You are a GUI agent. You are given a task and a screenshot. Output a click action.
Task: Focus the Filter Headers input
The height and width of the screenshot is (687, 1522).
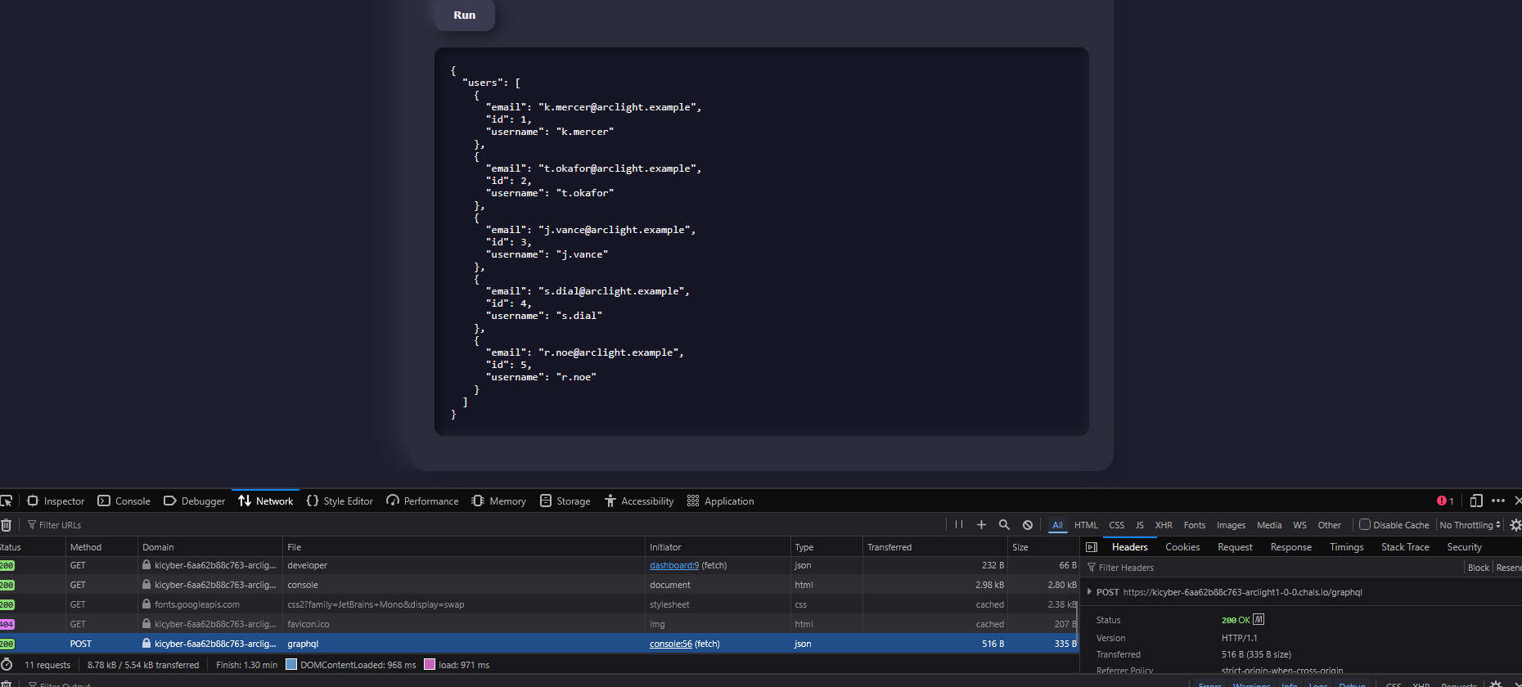click(x=1273, y=568)
